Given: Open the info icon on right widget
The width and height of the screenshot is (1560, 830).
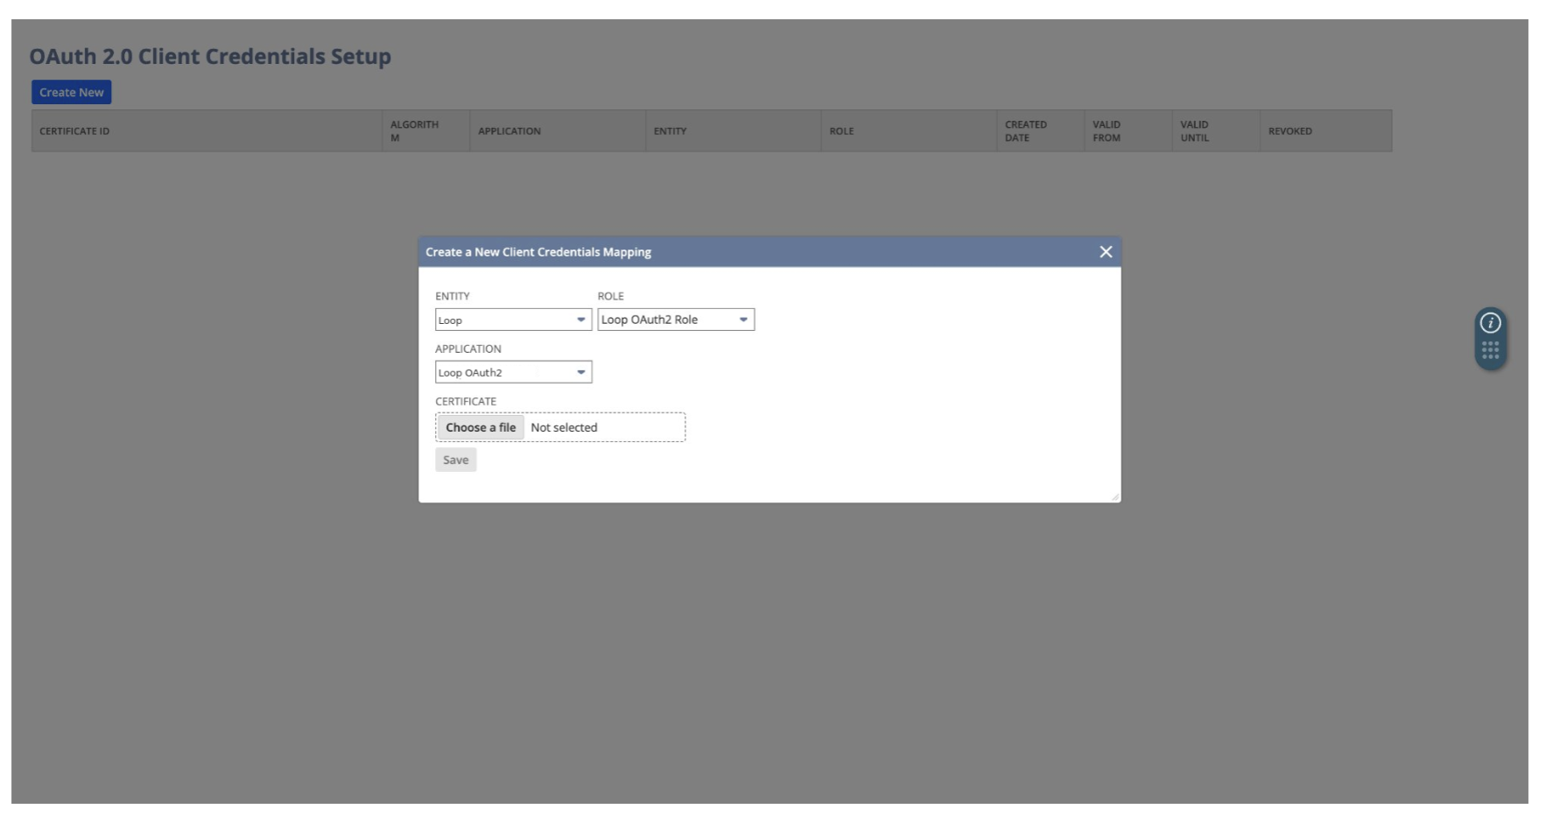Looking at the screenshot, I should coord(1490,323).
